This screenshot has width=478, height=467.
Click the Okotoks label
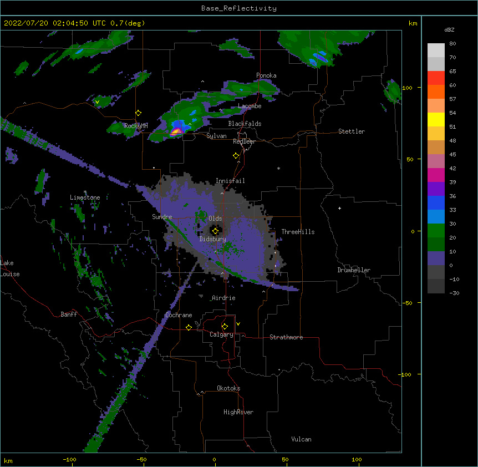(x=228, y=388)
